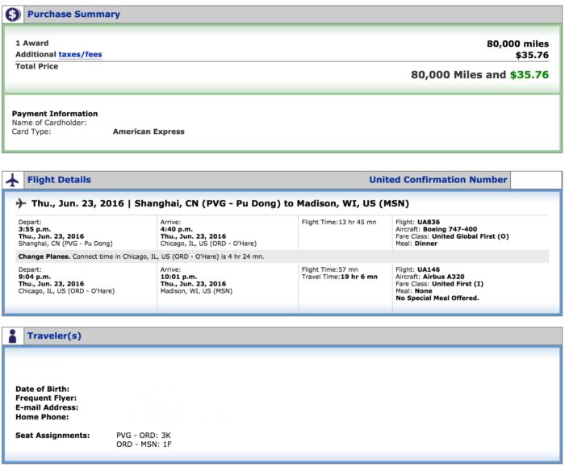Click 'Boeing 747-400' aircraft text
This screenshot has height=467, width=565.
coord(450,229)
